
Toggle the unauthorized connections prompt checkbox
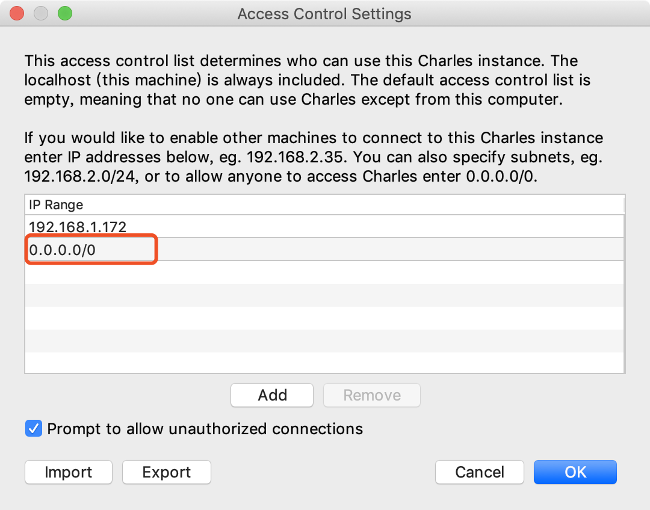tap(34, 428)
